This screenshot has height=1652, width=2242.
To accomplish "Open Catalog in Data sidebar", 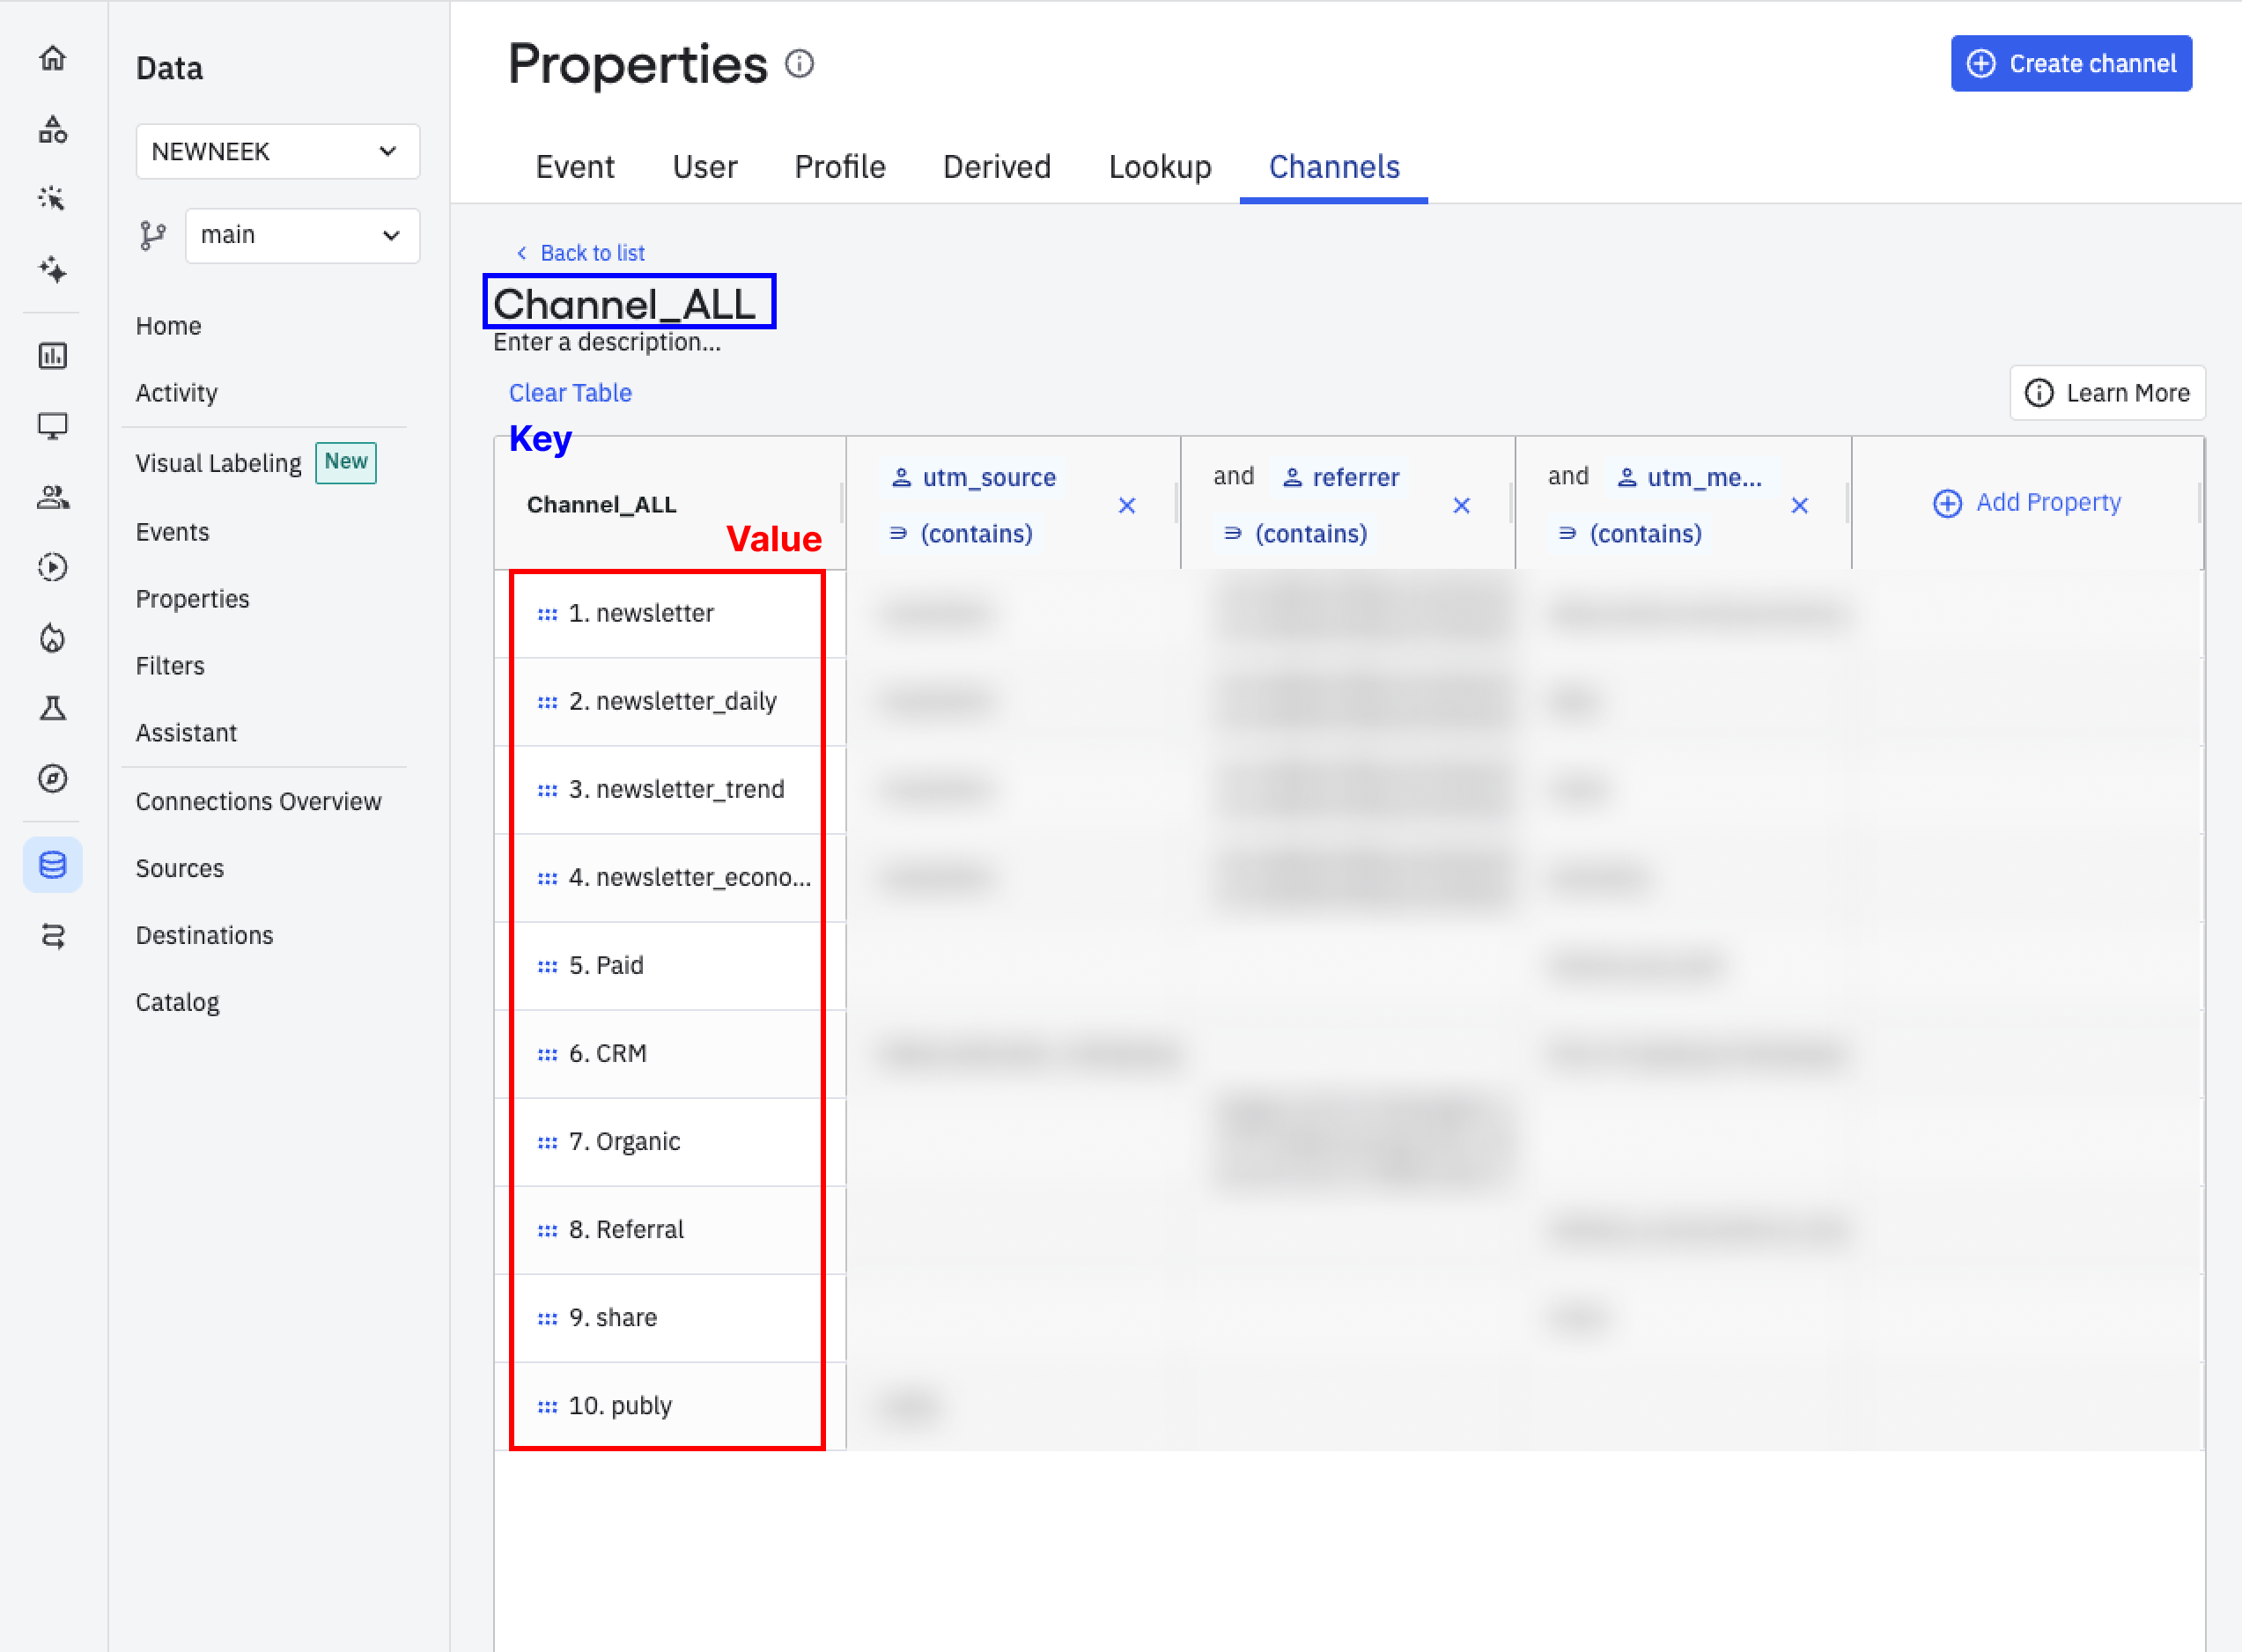I will point(177,1003).
